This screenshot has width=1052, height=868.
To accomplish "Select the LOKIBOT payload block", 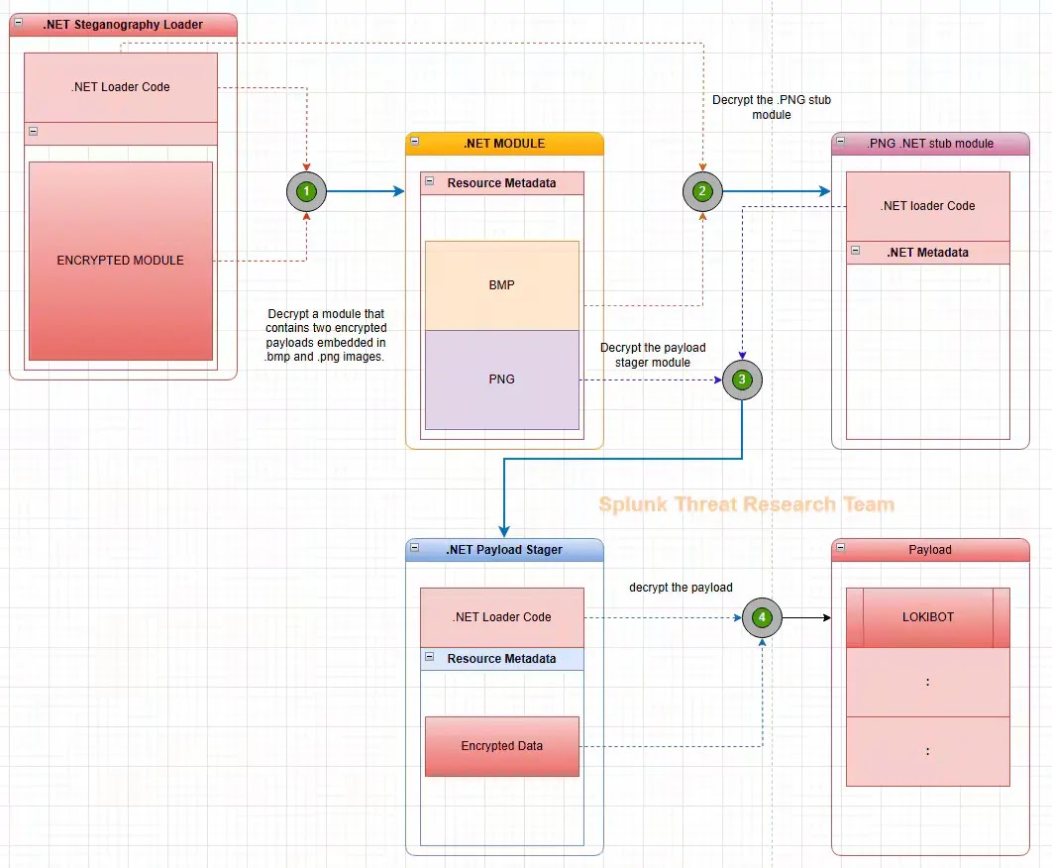I will (x=927, y=616).
